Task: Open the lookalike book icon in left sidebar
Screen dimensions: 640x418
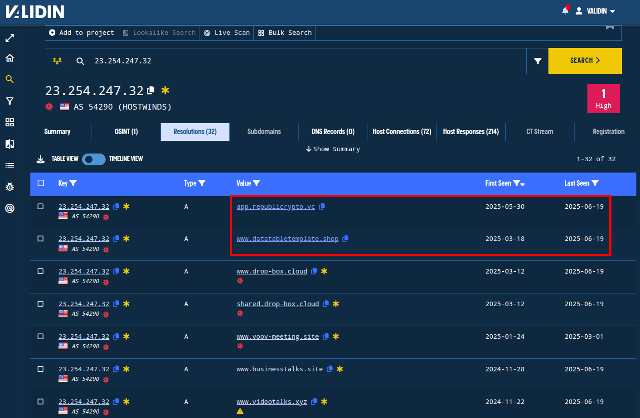Action: (10, 144)
